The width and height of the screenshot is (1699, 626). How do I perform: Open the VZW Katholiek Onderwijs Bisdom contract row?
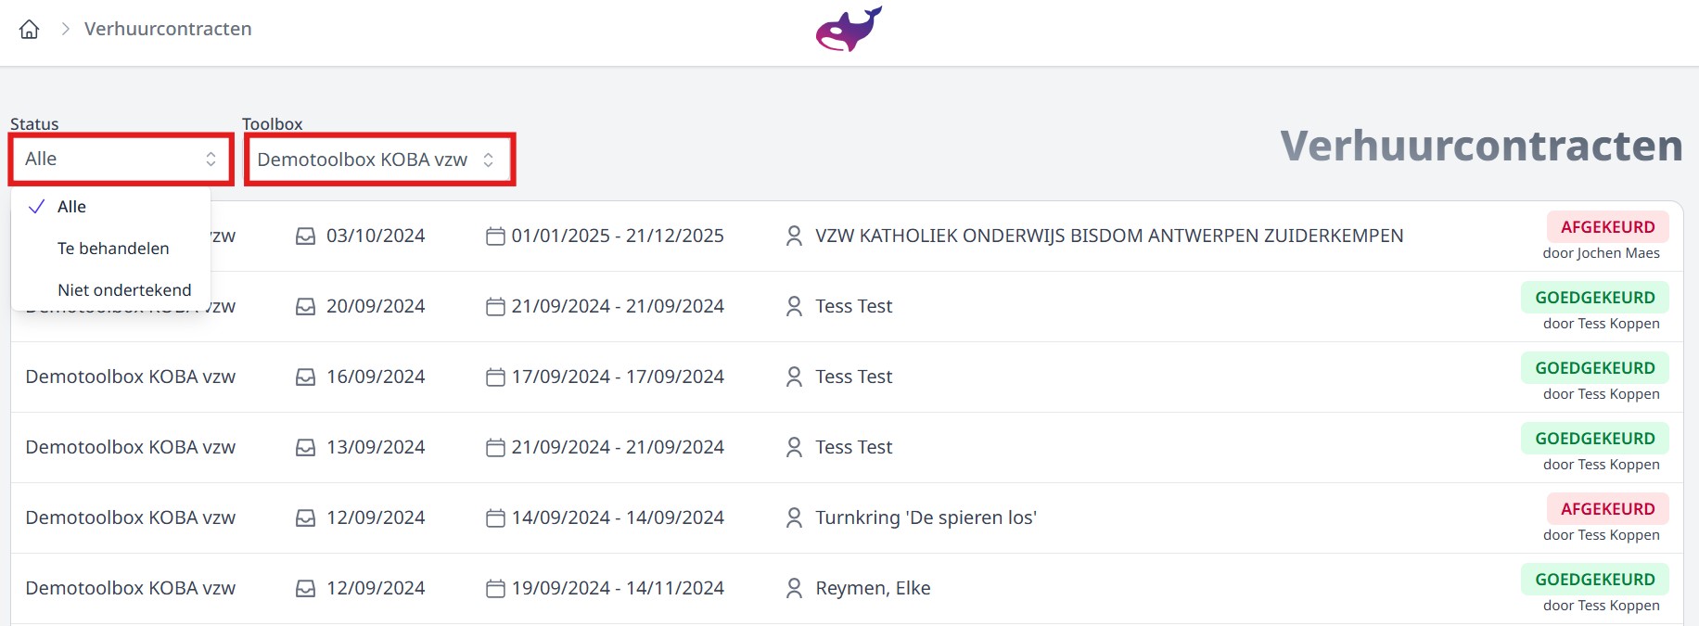(1108, 236)
